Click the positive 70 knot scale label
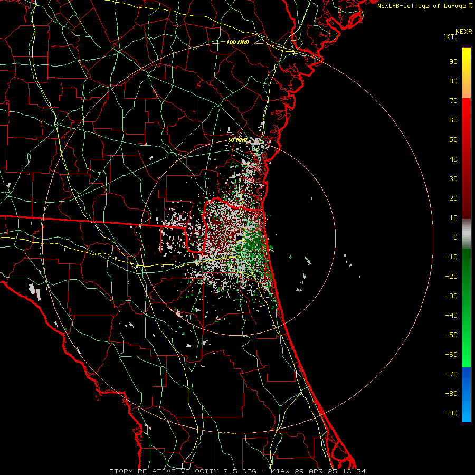 (x=453, y=101)
